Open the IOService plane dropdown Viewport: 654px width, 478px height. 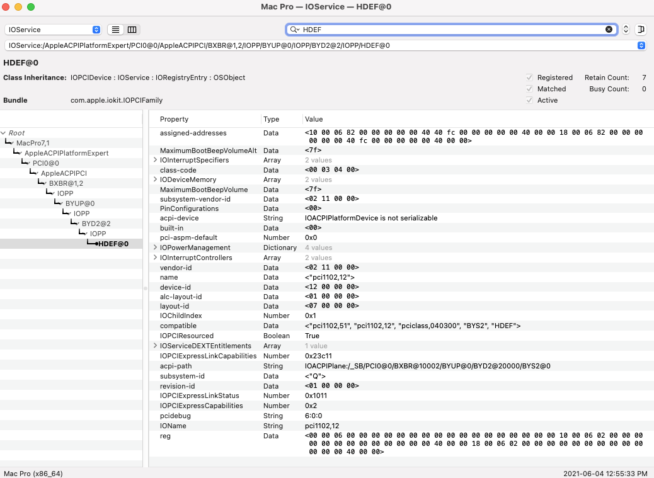point(53,30)
